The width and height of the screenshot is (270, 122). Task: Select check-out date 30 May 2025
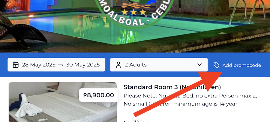click(x=83, y=65)
